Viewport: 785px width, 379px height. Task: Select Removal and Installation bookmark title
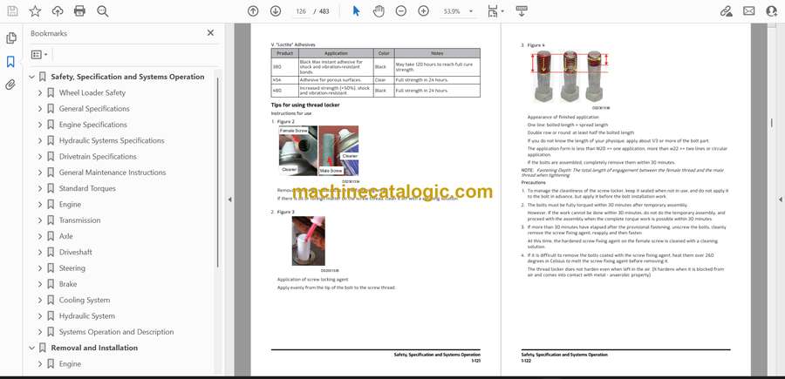pyautogui.click(x=94, y=348)
